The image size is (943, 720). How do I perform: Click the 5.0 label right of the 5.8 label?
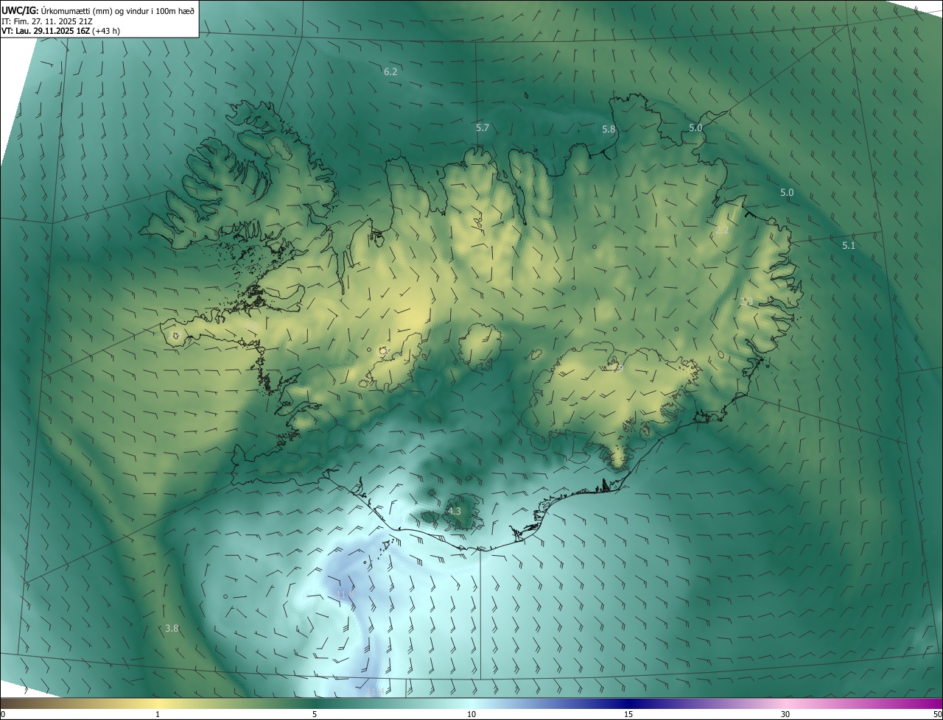click(x=695, y=127)
